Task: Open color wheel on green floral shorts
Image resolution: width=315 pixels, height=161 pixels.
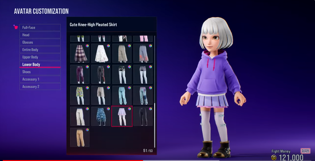Action: [x=87, y=88]
